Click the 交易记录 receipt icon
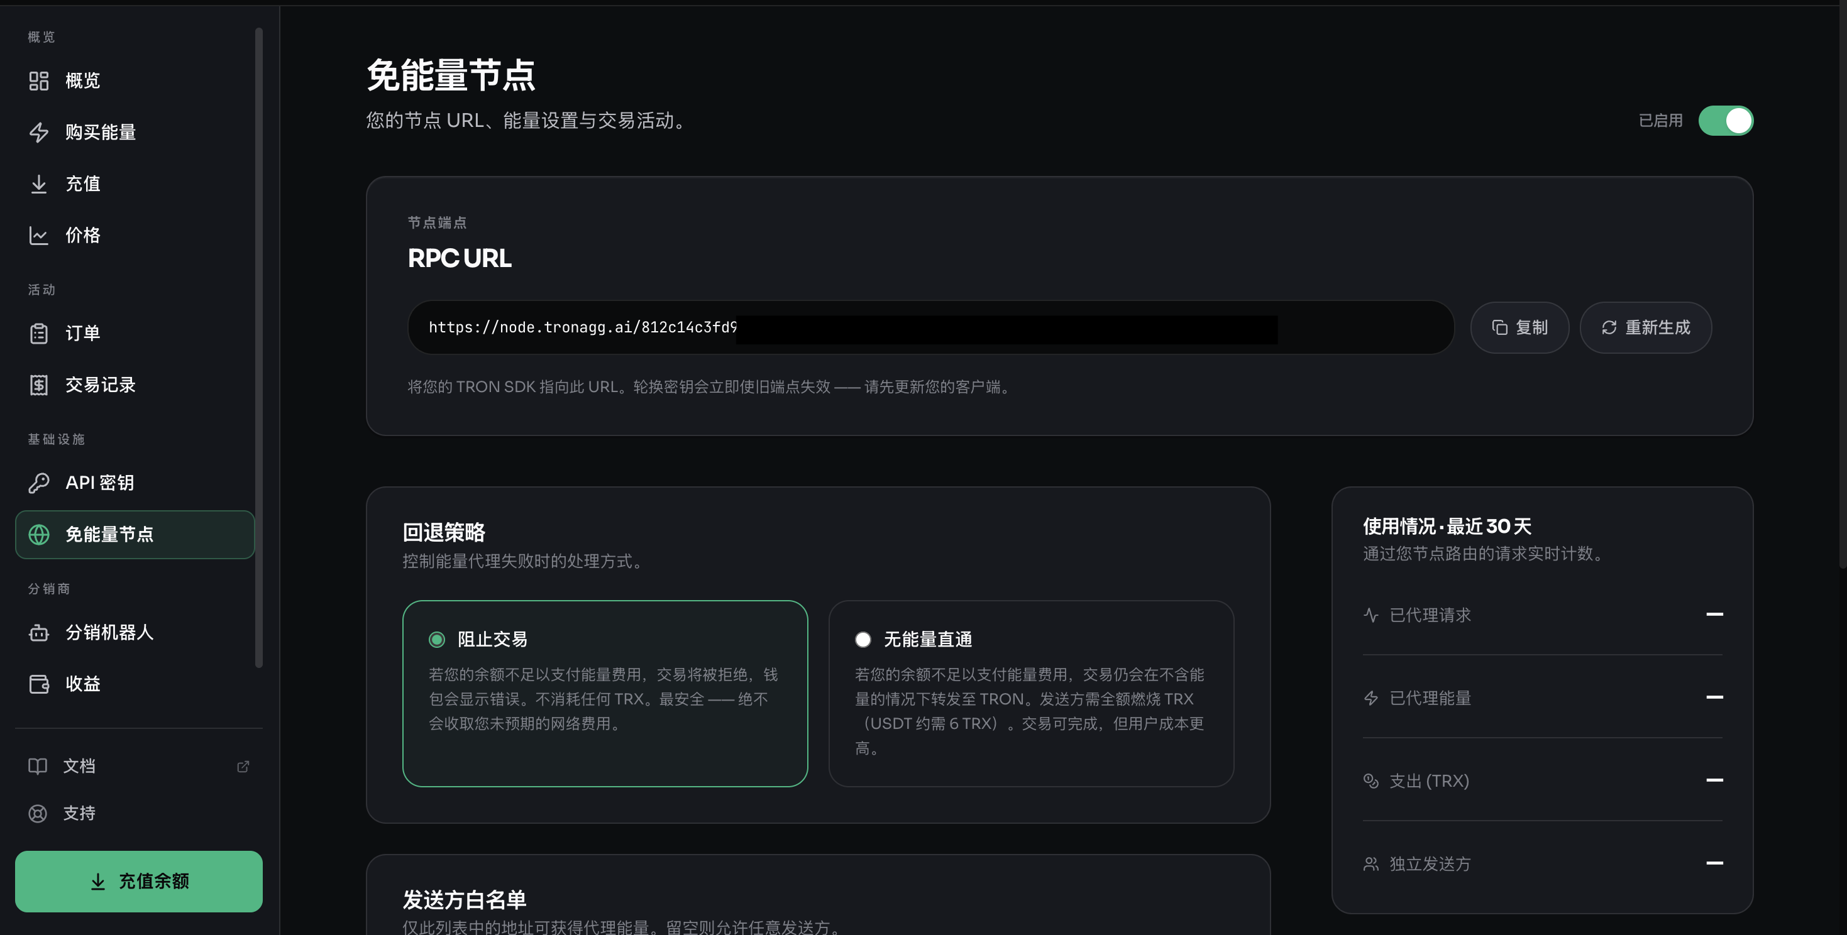 [x=39, y=385]
